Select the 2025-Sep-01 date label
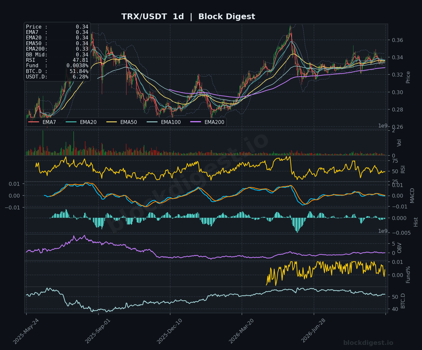Image resolution: width=422 pixels, height=350 pixels. [98, 331]
